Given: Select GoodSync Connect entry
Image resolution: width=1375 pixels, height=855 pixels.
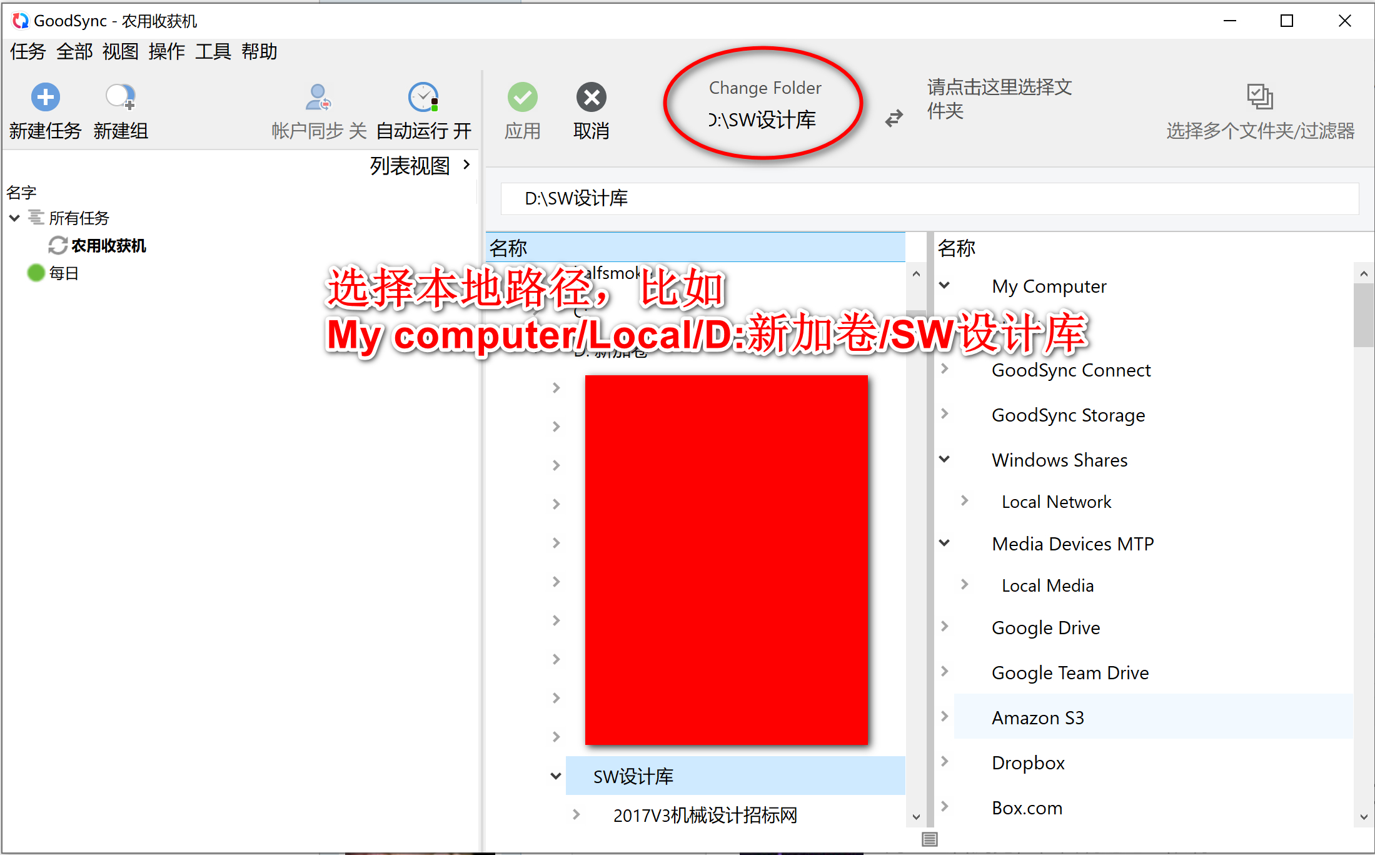Looking at the screenshot, I should tap(1070, 370).
